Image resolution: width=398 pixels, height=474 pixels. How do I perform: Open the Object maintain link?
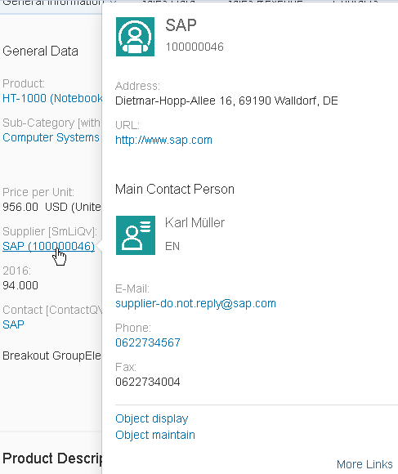click(x=155, y=435)
